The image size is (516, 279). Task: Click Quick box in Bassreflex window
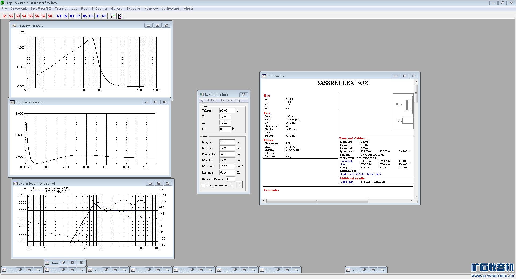[209, 100]
